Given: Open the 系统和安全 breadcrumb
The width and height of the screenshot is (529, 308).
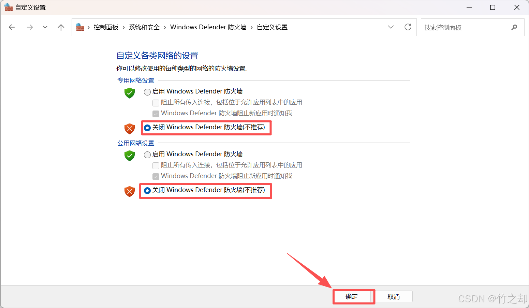Looking at the screenshot, I should (144, 27).
